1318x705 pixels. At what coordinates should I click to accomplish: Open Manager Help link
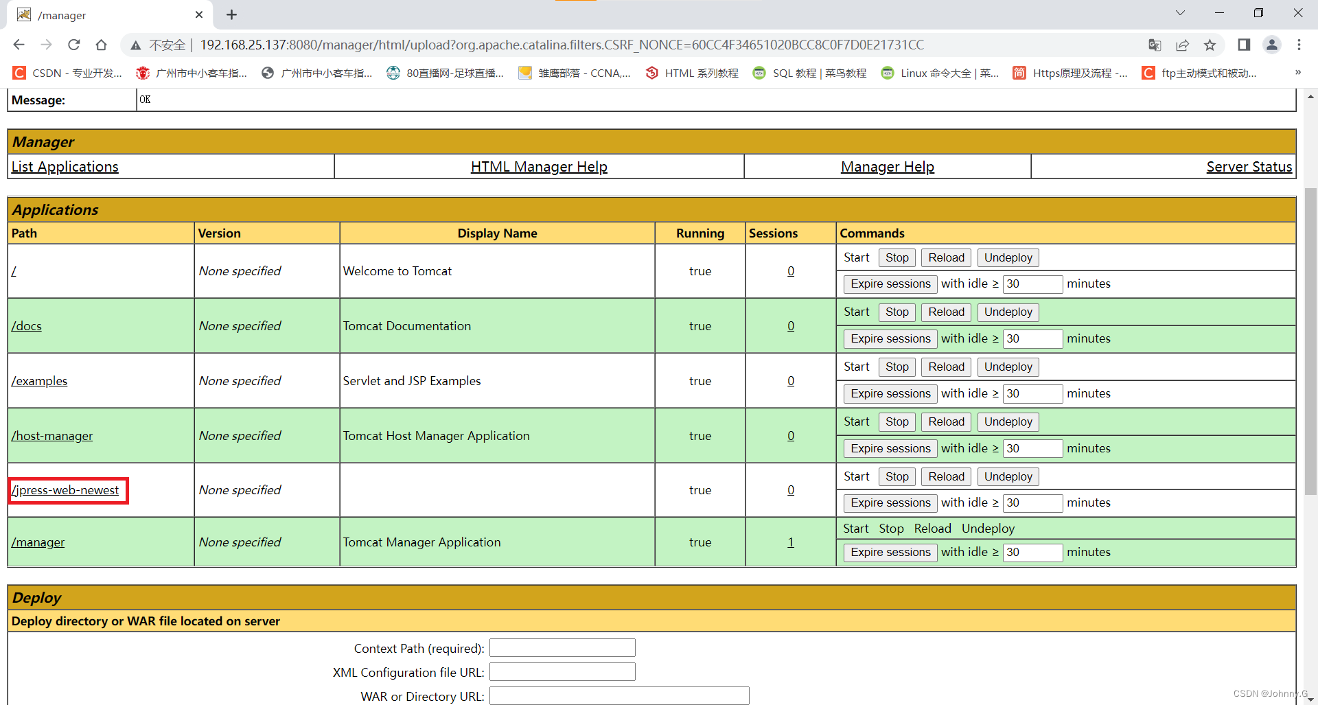tap(888, 167)
